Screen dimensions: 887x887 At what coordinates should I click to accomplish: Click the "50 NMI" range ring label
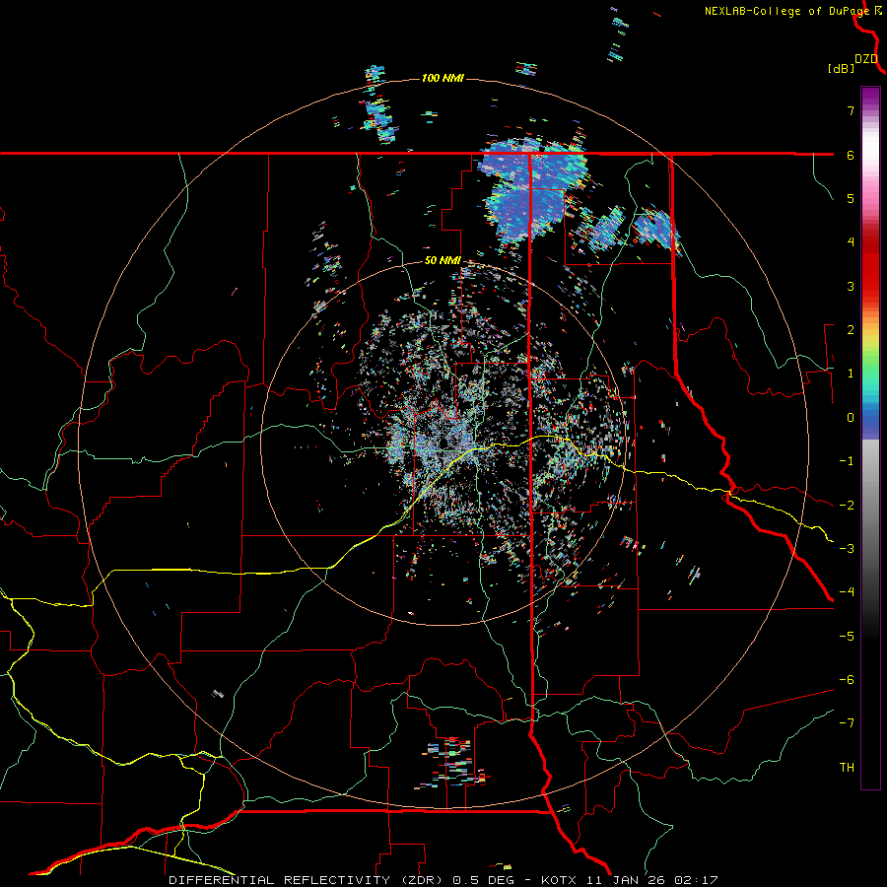click(443, 261)
